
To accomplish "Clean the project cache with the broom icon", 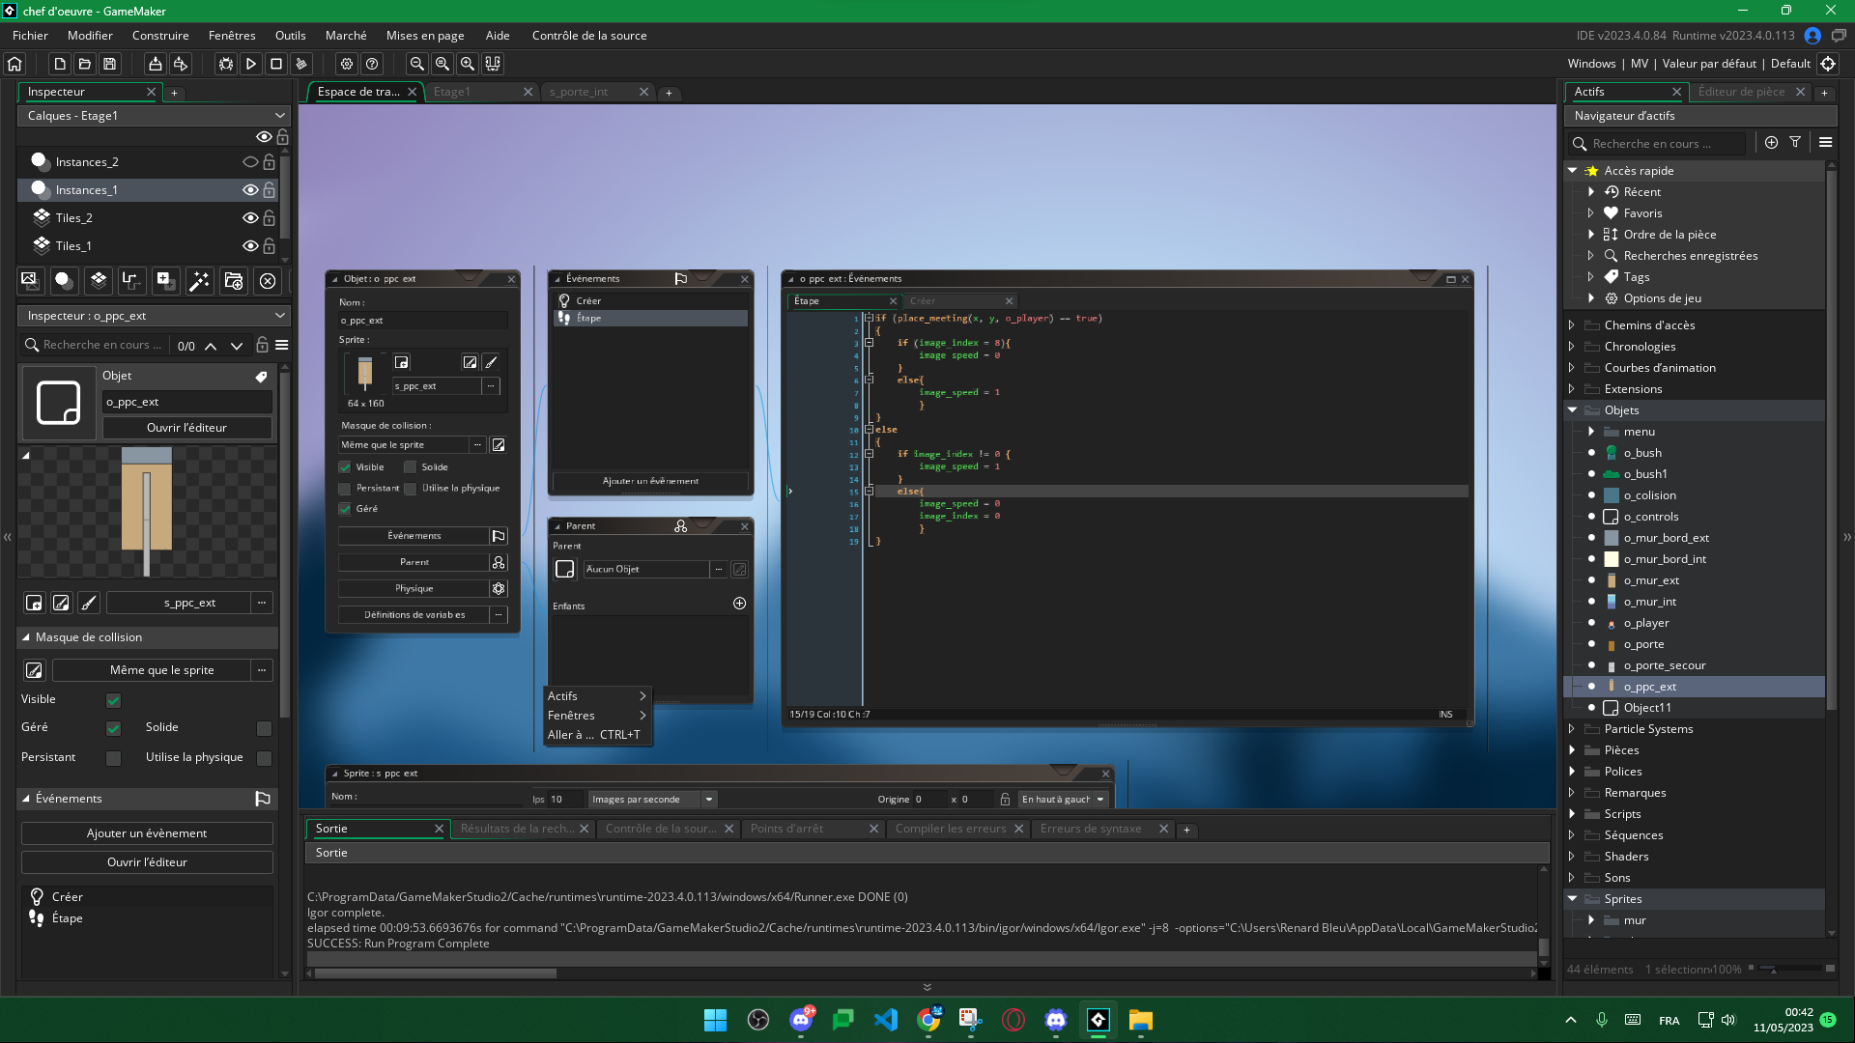I will coord(301,64).
